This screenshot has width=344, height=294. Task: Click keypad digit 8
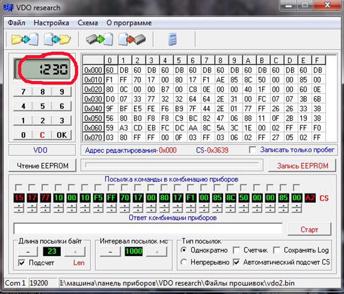pyautogui.click(x=42, y=92)
